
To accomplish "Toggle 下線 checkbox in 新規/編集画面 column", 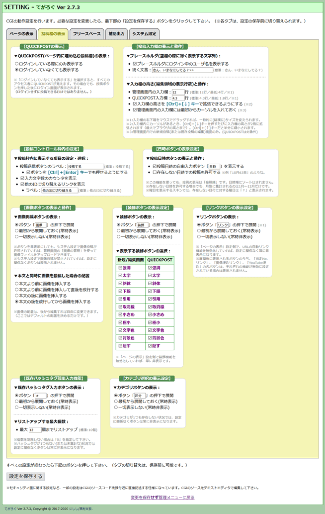I will click(120, 291).
